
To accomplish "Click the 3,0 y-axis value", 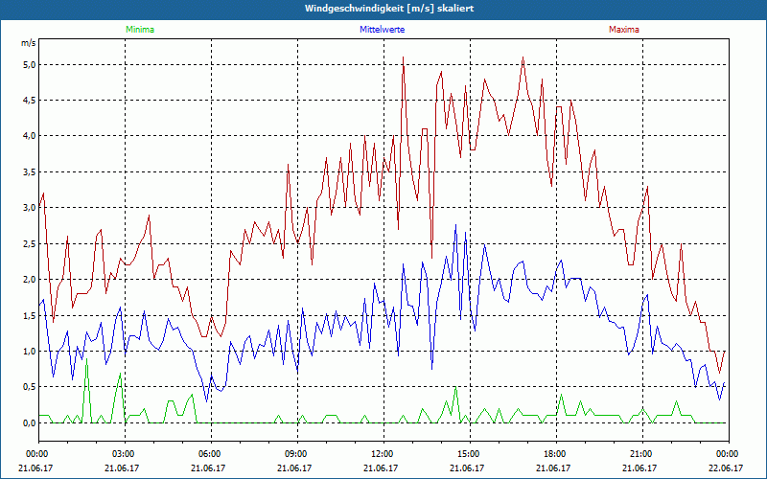I will (x=31, y=208).
